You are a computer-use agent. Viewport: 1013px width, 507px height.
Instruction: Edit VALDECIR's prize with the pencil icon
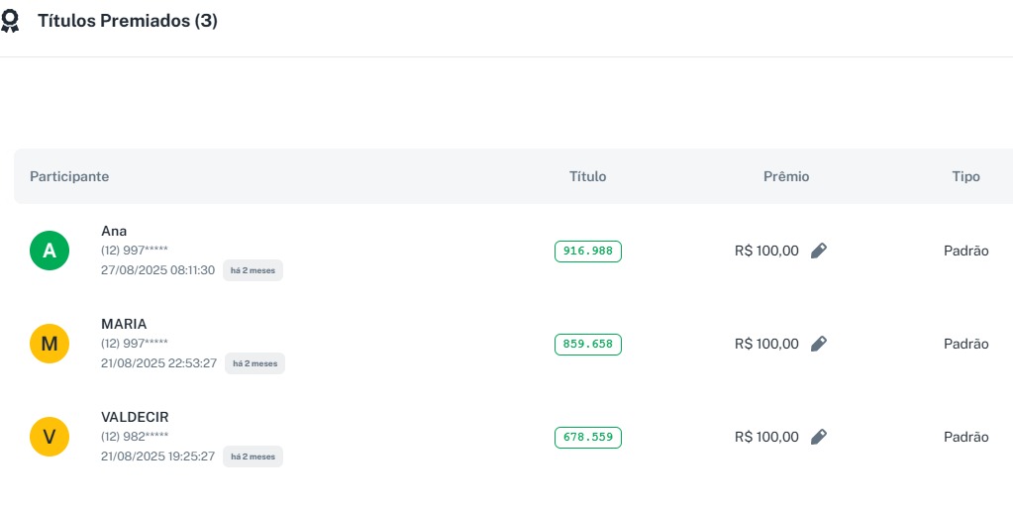(818, 438)
